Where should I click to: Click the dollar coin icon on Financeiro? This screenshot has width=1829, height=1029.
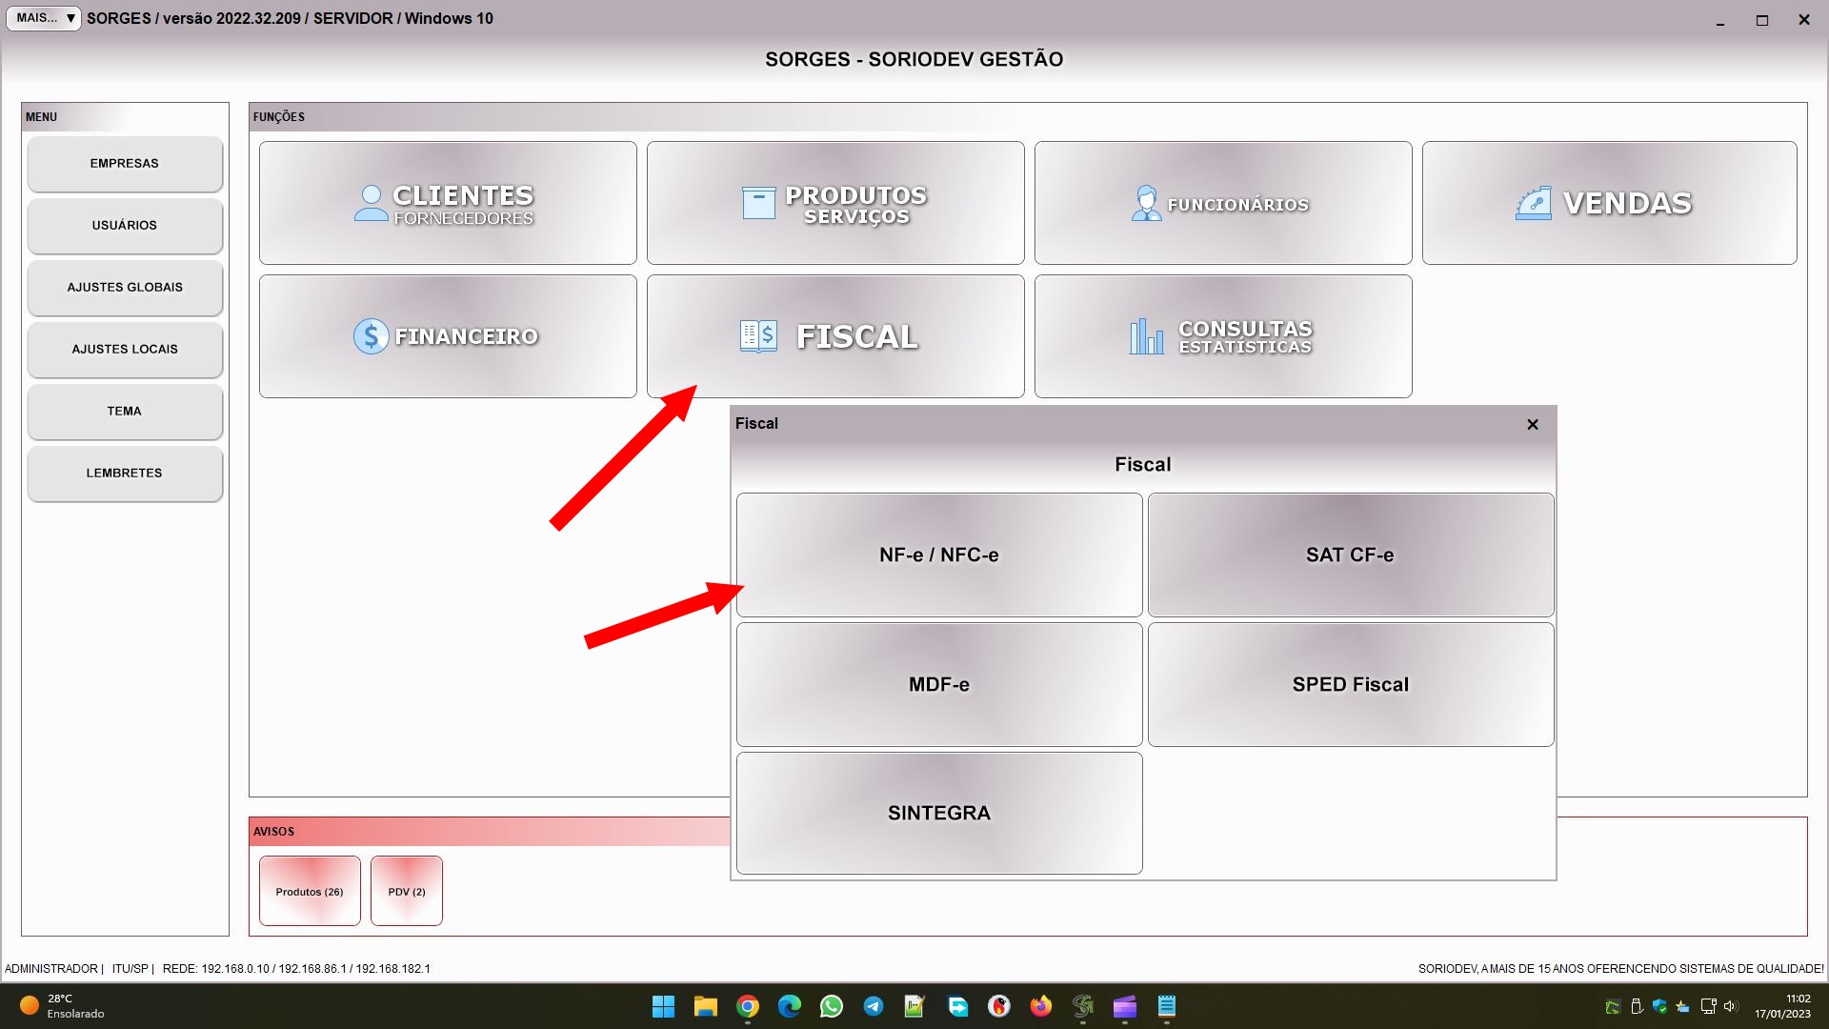click(x=371, y=336)
